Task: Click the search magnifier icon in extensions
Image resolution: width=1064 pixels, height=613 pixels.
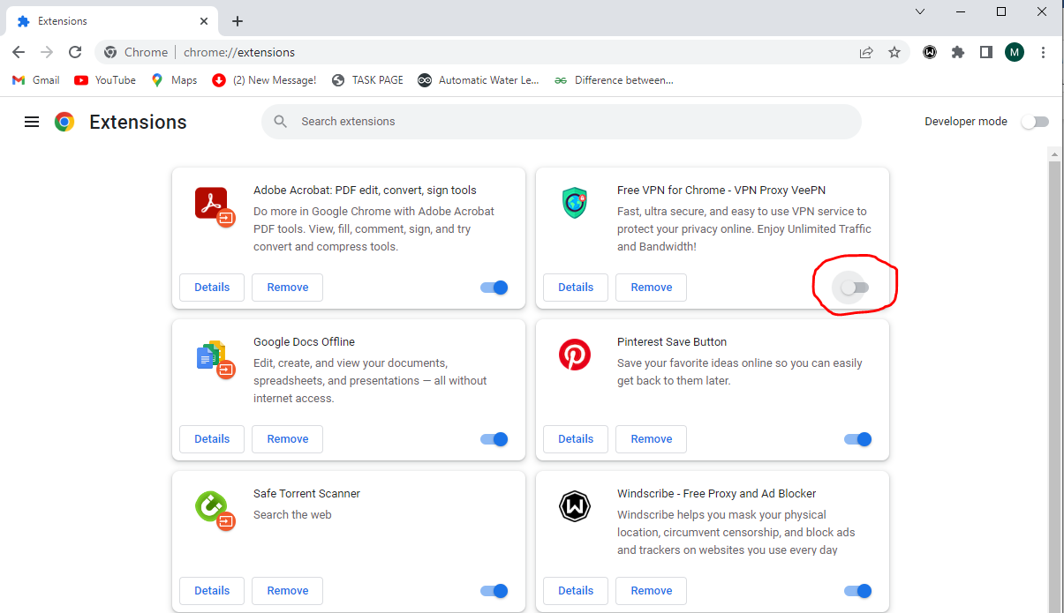Action: (281, 122)
